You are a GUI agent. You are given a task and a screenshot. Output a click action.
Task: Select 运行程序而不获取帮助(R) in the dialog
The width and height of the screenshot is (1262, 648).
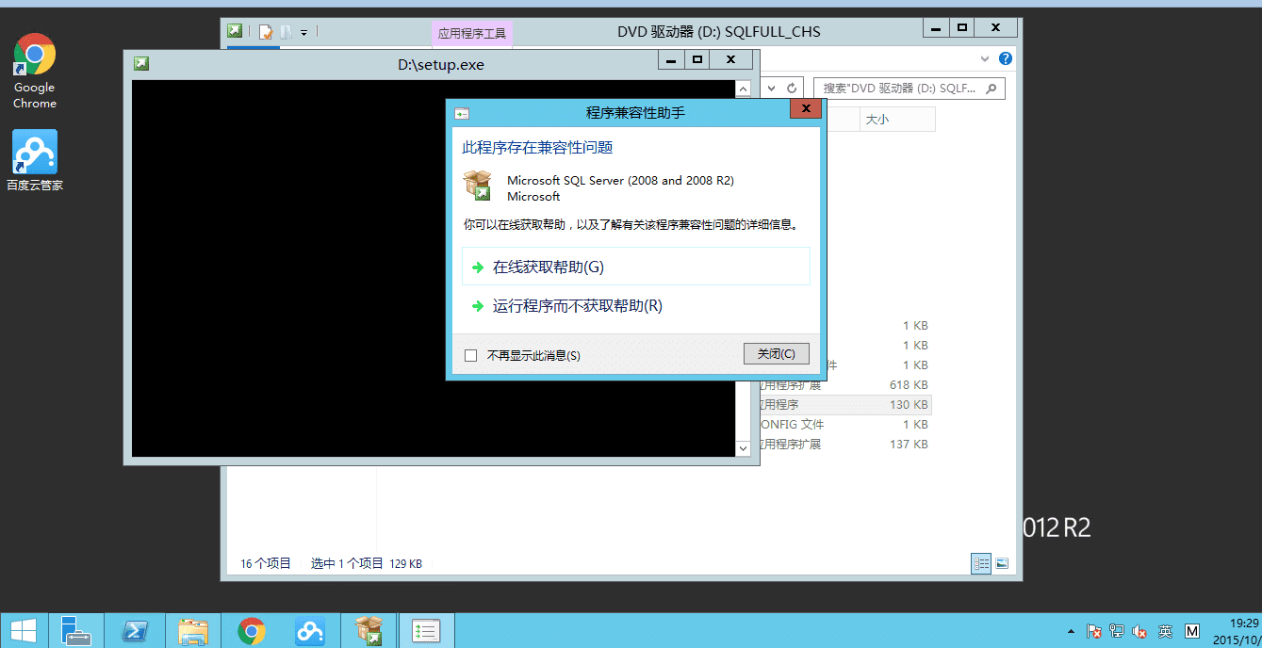pos(576,305)
